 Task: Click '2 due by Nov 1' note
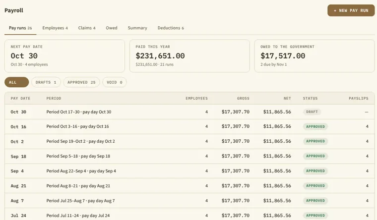pyautogui.click(x=274, y=64)
